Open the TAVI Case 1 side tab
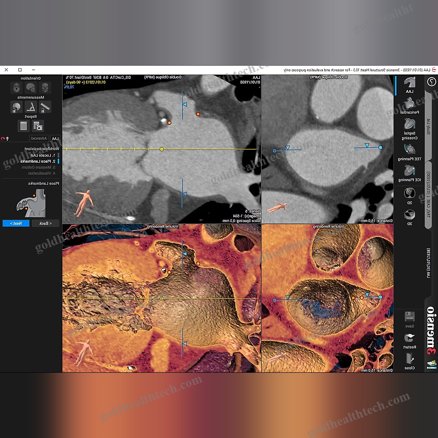 (x=429, y=194)
